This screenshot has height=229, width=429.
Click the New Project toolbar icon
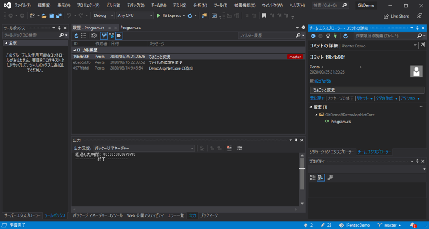click(x=33, y=16)
